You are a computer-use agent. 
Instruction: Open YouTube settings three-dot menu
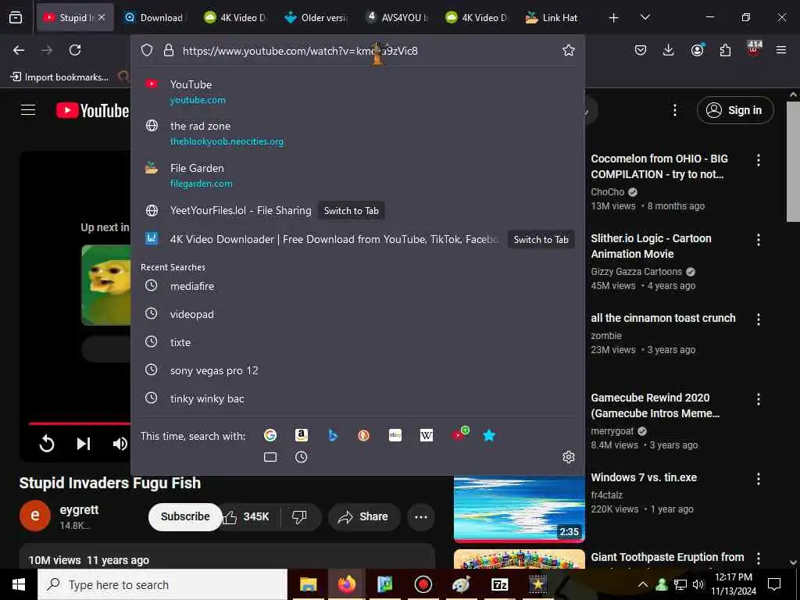click(x=674, y=110)
